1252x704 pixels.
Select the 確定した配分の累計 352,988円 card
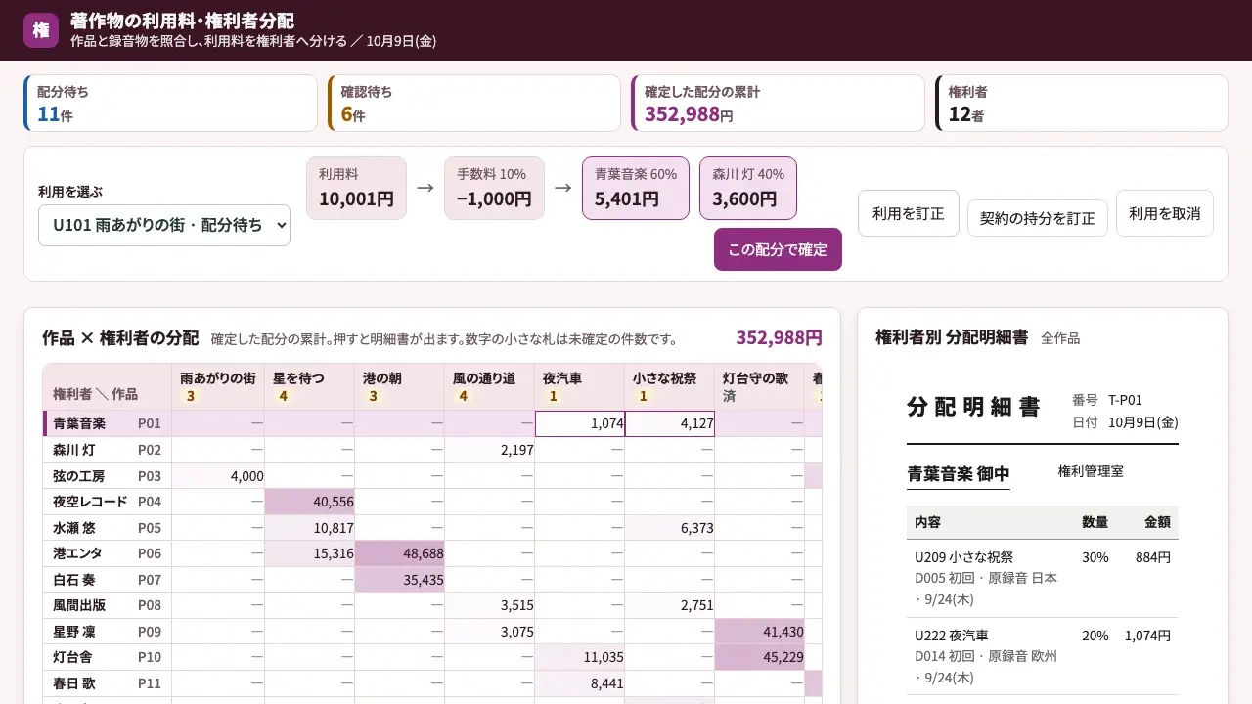(778, 103)
